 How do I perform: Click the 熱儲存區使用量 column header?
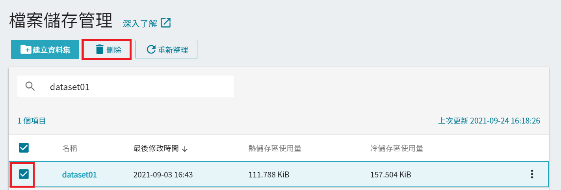click(x=275, y=148)
